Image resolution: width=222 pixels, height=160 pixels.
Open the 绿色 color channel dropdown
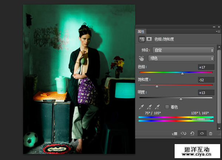click(x=181, y=58)
